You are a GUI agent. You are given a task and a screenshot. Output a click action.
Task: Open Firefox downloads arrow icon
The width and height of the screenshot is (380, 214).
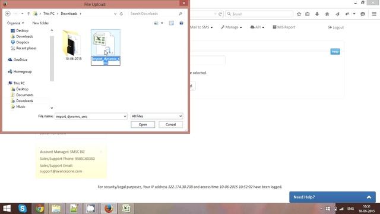[x=317, y=14]
